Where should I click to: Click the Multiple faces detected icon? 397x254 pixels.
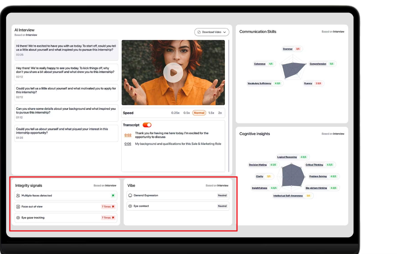(18, 196)
